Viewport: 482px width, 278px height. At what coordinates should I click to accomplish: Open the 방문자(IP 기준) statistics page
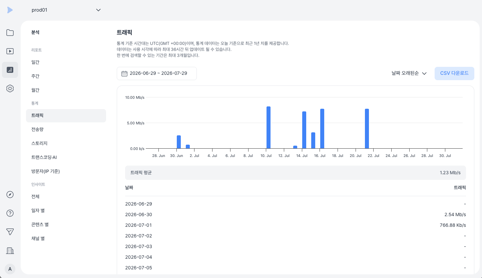click(66, 171)
